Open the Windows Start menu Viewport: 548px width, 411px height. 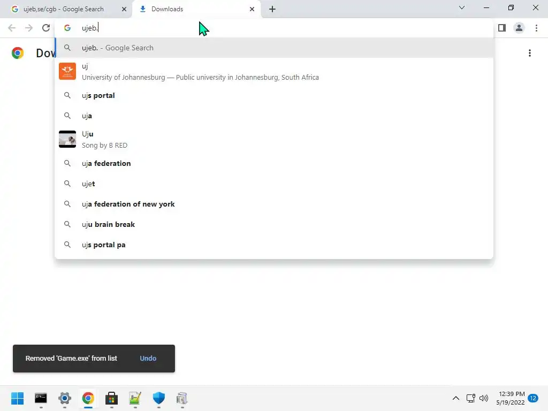[x=18, y=398]
